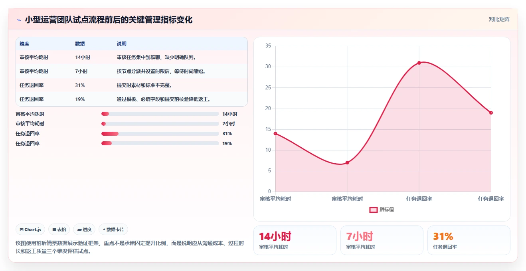
Task: Click the progress bar for 7小时
Action: click(160, 124)
